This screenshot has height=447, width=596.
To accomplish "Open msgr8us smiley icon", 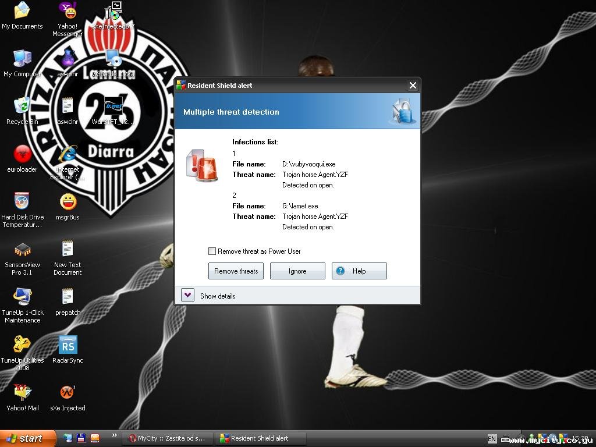I will pyautogui.click(x=68, y=207).
